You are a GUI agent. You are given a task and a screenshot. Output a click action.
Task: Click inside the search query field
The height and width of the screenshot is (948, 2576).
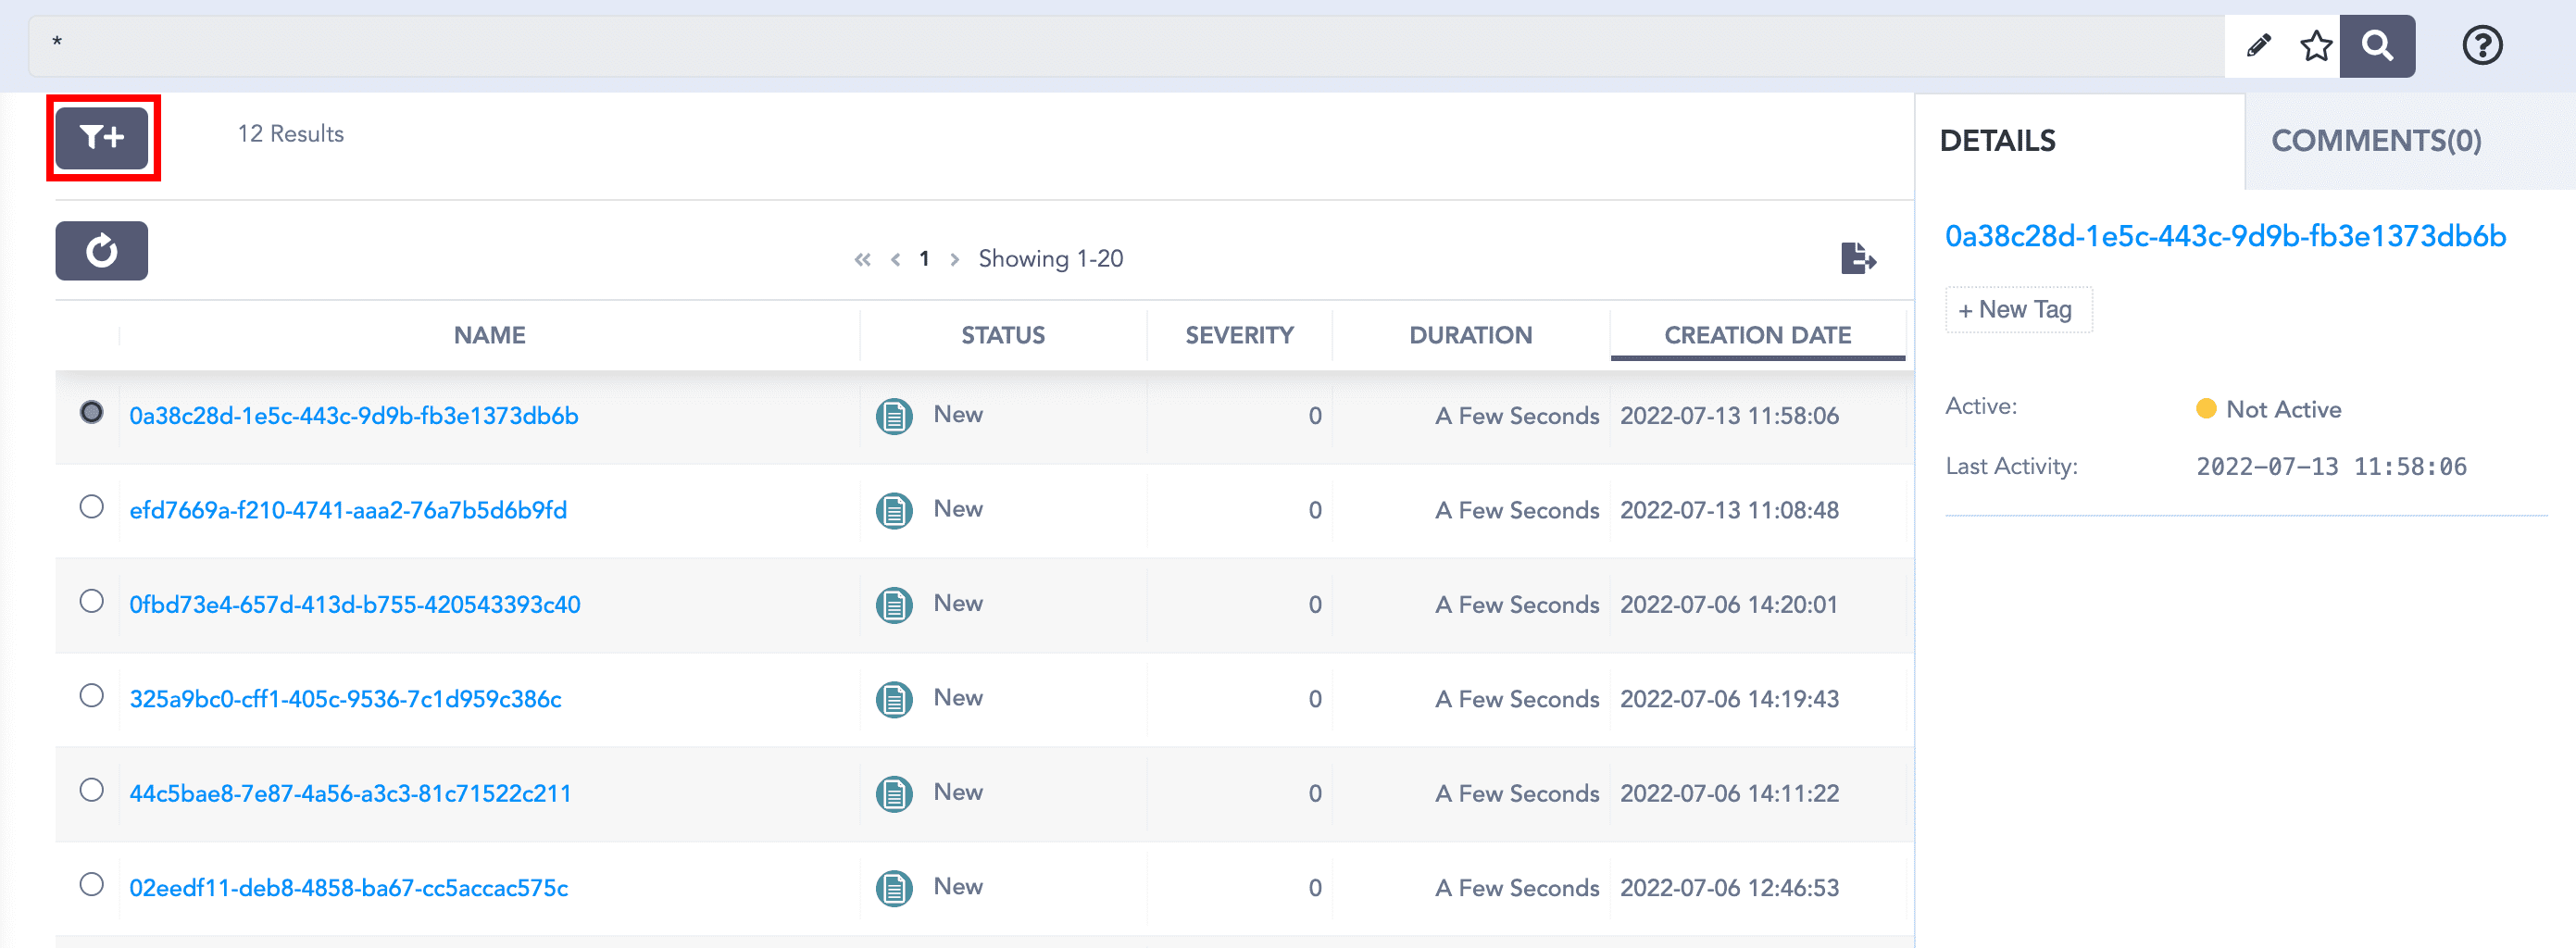click(x=1100, y=46)
